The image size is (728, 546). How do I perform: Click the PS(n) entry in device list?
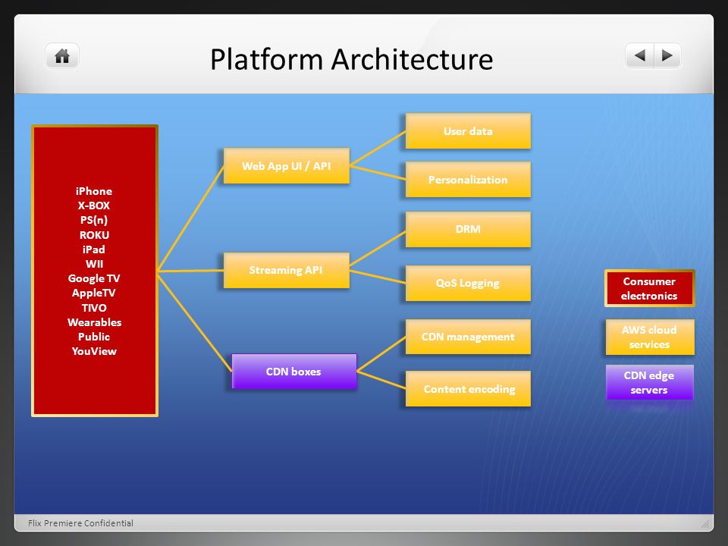[94, 220]
